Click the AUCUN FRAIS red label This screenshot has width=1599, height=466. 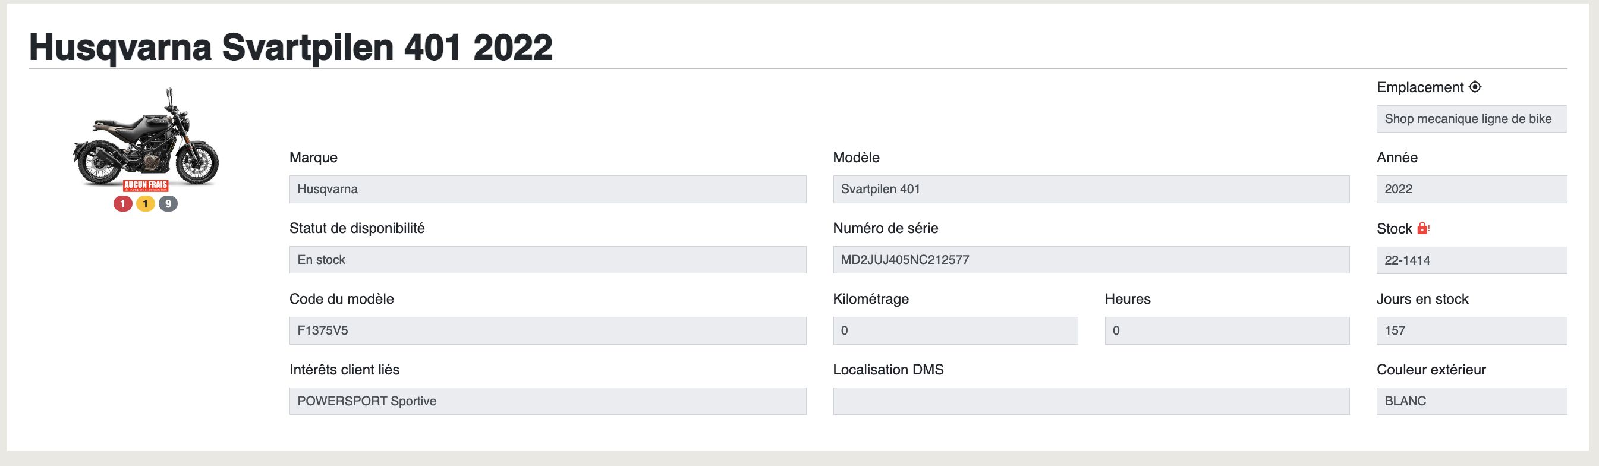pos(146,185)
